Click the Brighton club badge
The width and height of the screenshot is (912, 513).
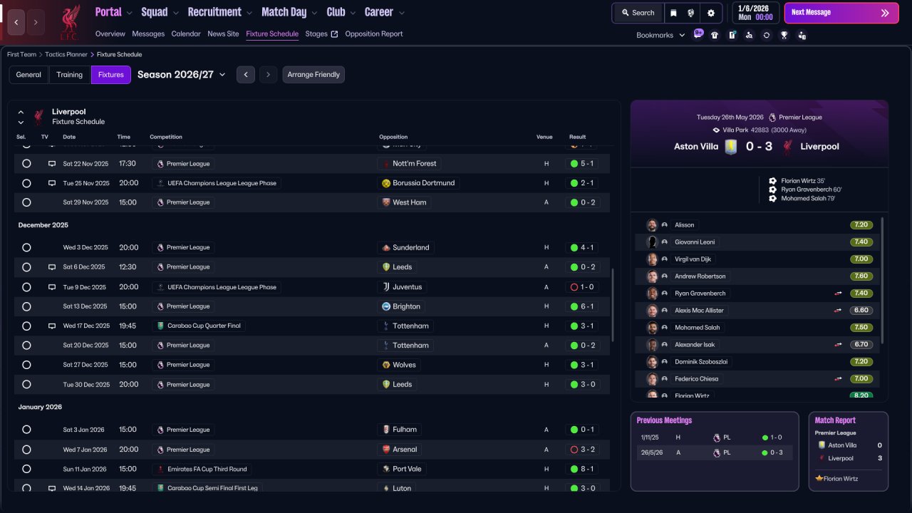[x=386, y=306]
